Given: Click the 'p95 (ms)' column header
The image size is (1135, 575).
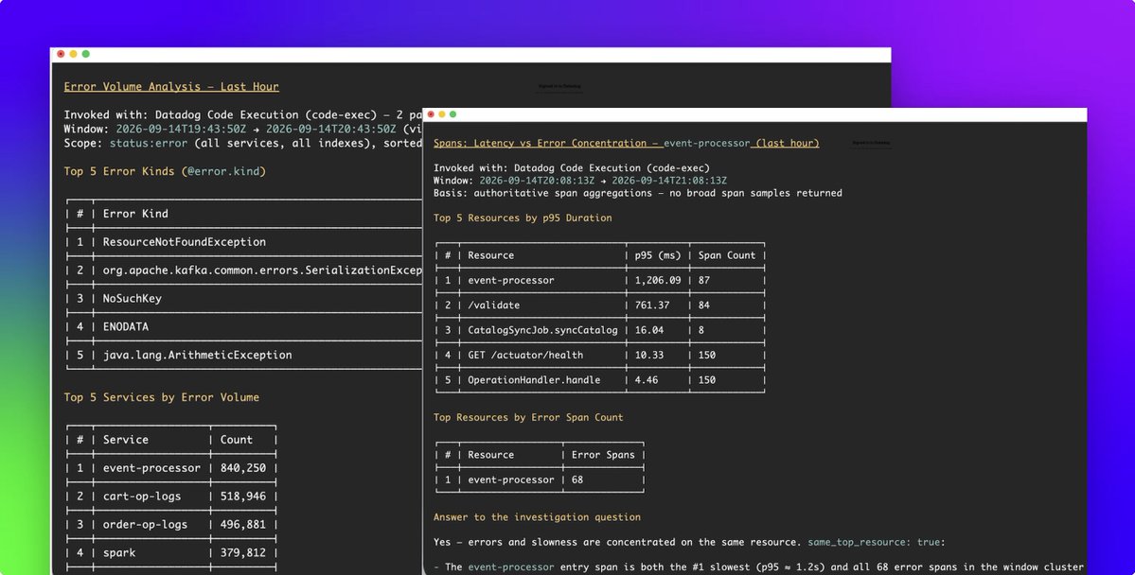Looking at the screenshot, I should tap(657, 255).
